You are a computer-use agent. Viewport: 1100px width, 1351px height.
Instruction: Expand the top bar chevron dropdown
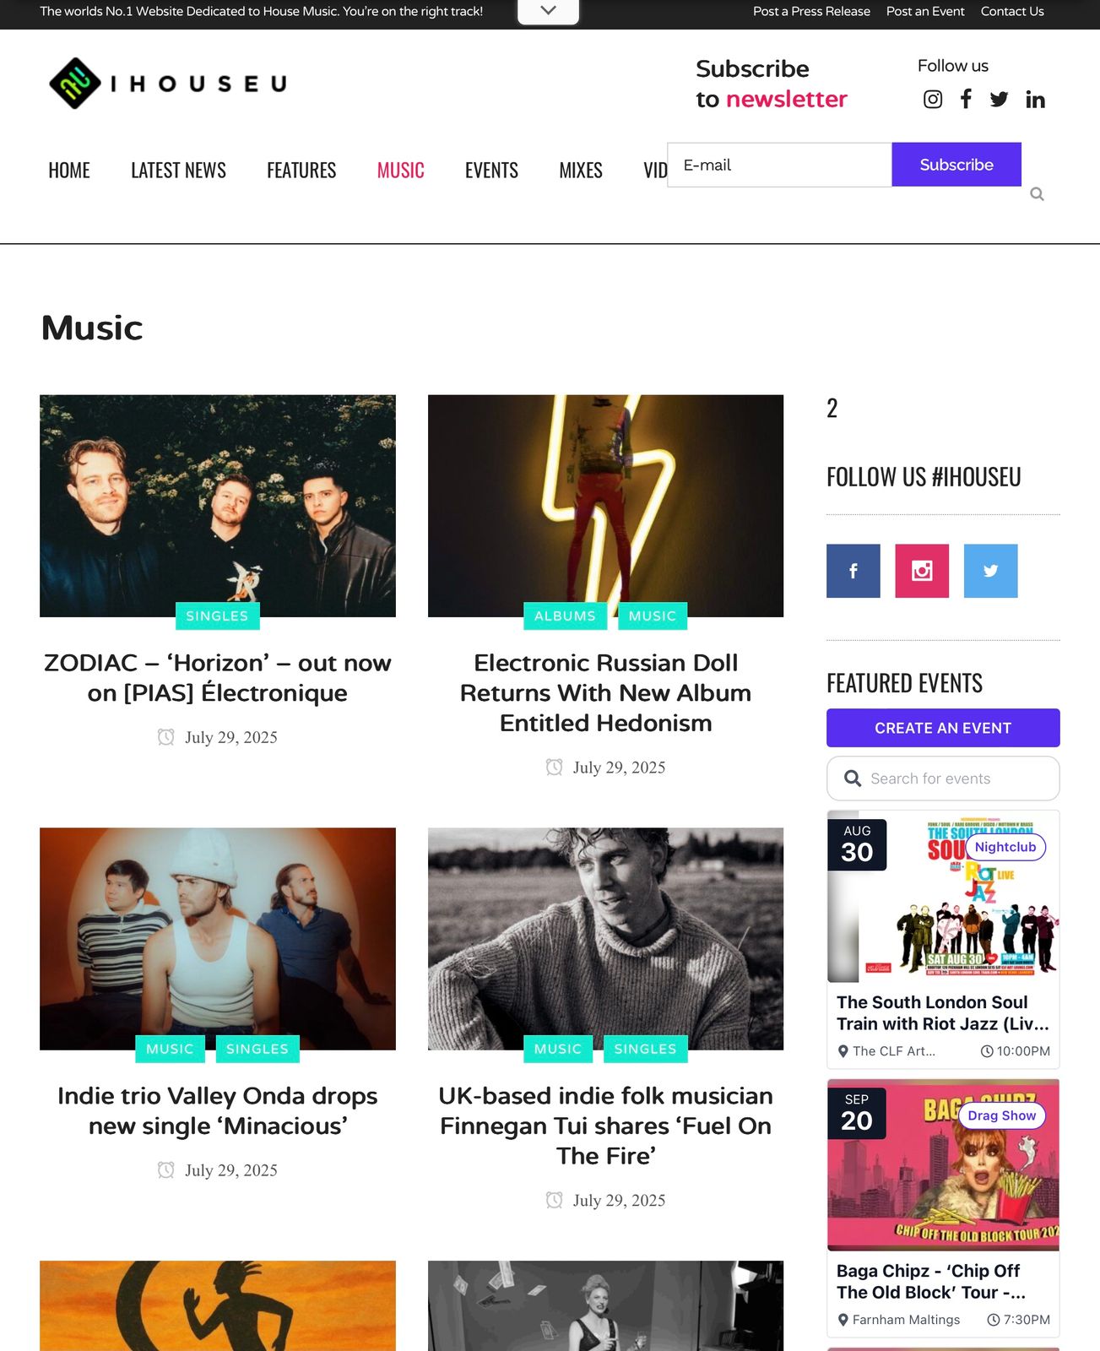click(x=548, y=11)
